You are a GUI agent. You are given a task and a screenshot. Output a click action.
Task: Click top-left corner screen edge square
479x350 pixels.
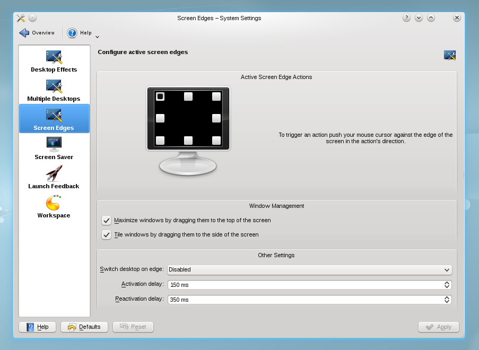coord(160,97)
